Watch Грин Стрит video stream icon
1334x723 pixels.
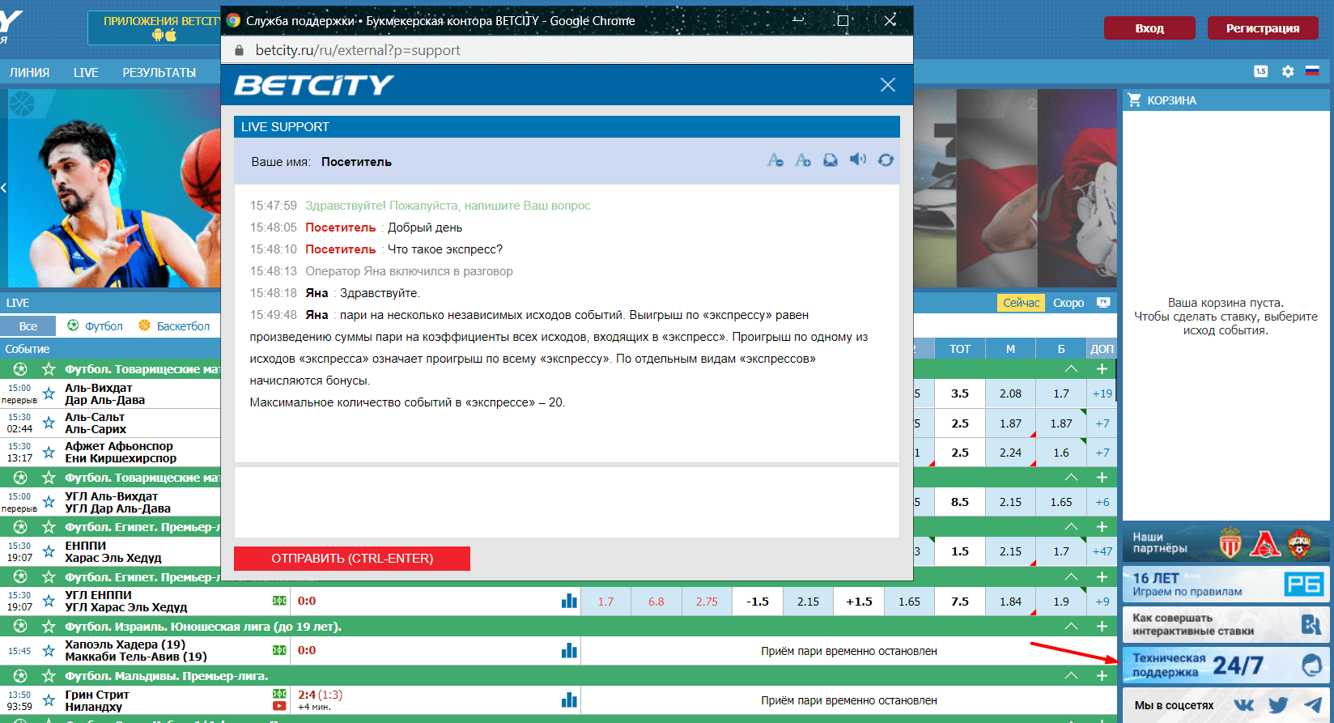(279, 706)
